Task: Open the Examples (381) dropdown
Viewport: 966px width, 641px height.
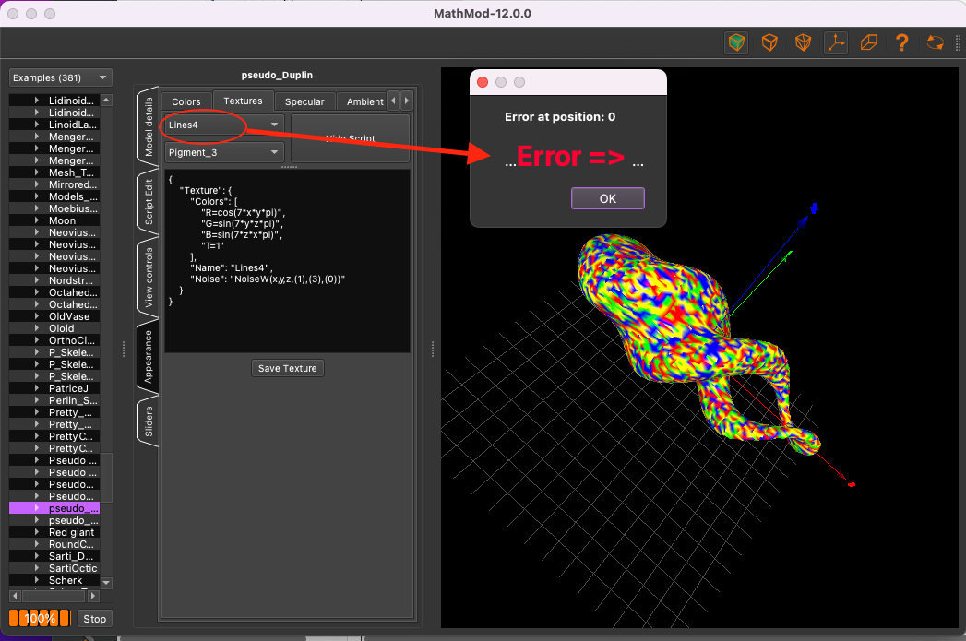Action: [59, 77]
